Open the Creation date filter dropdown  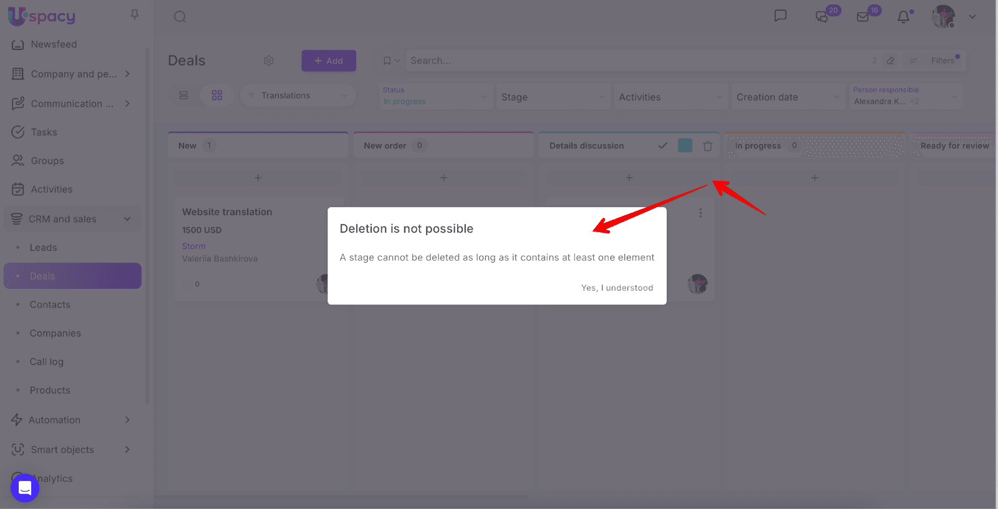(x=788, y=97)
